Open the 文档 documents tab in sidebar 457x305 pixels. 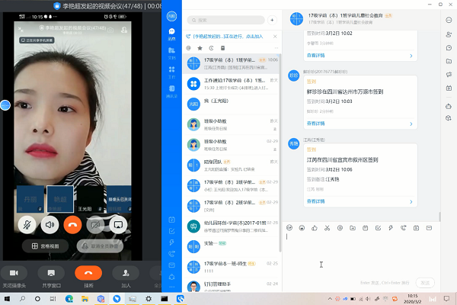(171, 53)
